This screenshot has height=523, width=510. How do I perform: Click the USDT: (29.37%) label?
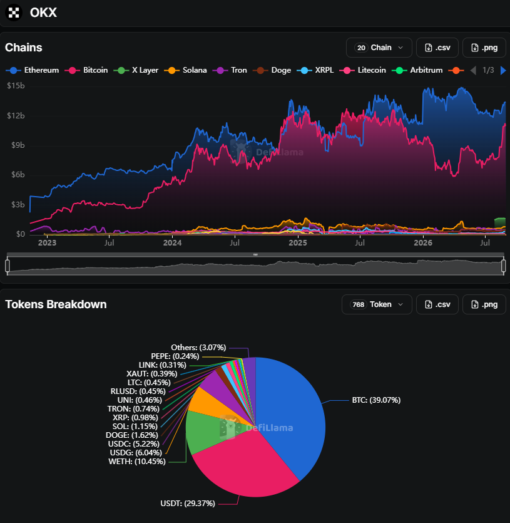(188, 504)
